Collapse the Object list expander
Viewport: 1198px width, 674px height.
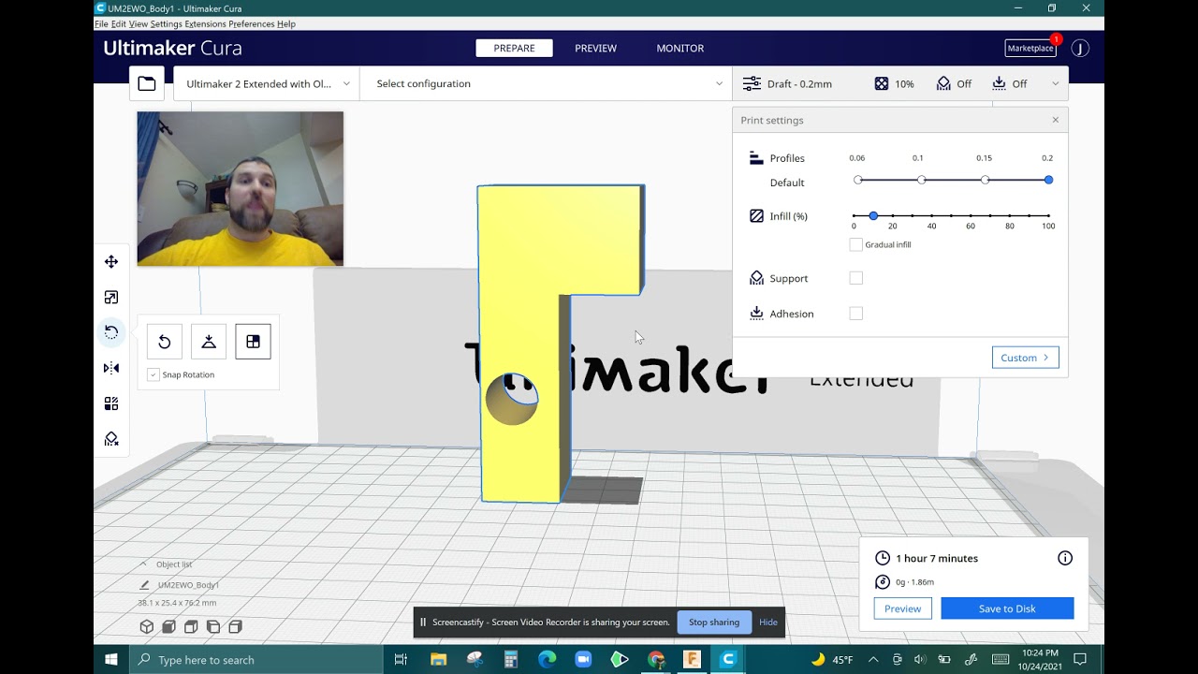pos(142,564)
